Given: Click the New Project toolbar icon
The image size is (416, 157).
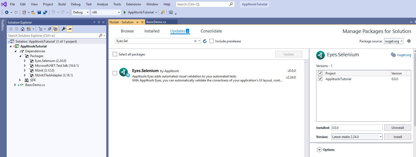Looking at the screenshot, I should point(24,12).
